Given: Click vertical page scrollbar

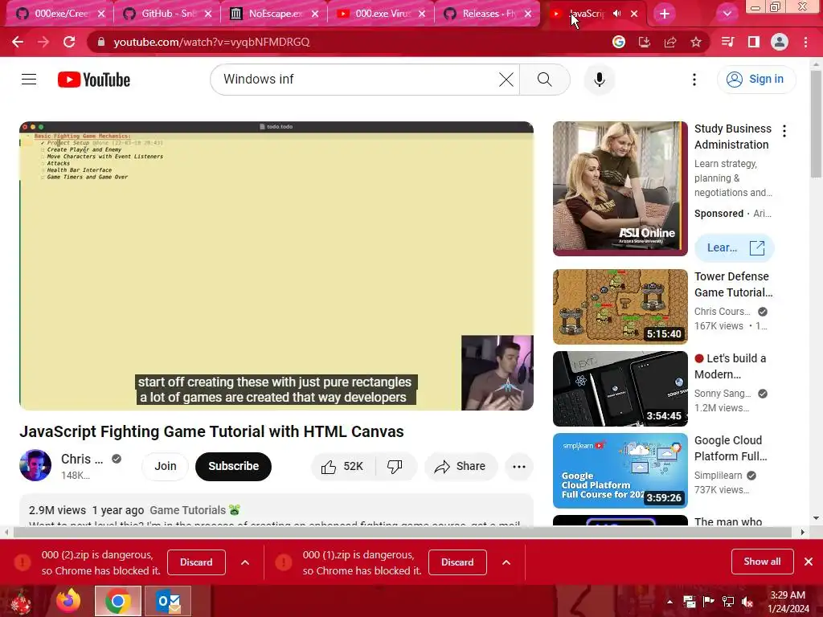Looking at the screenshot, I should pyautogui.click(x=816, y=125).
